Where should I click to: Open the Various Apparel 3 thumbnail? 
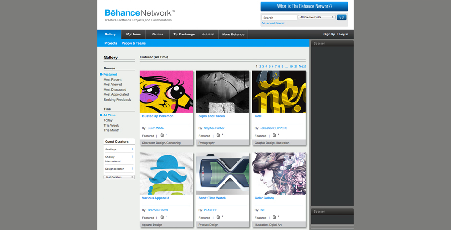pyautogui.click(x=166, y=173)
